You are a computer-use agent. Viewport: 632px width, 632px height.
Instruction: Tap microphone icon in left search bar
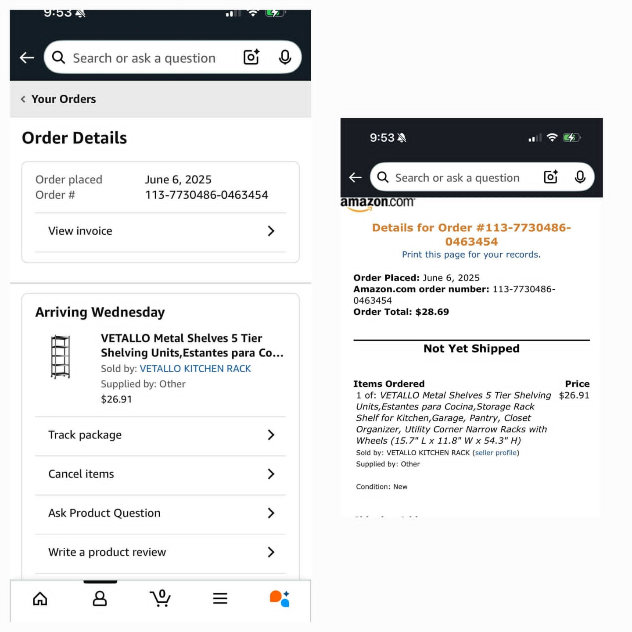[x=285, y=57]
